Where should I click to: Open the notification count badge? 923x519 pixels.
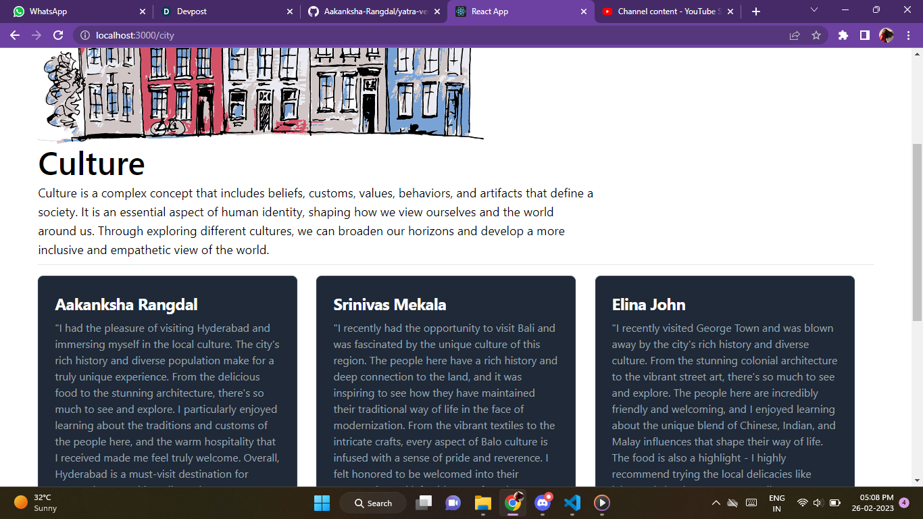point(904,503)
